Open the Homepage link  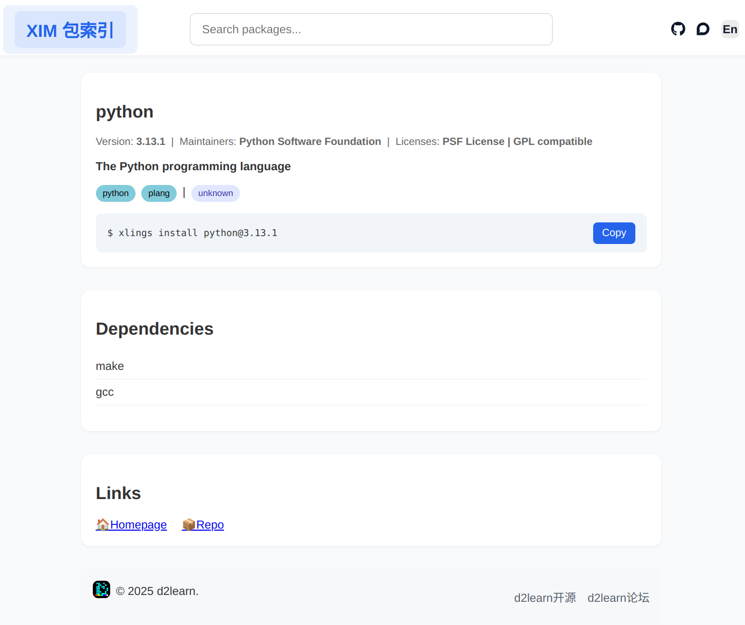click(131, 525)
